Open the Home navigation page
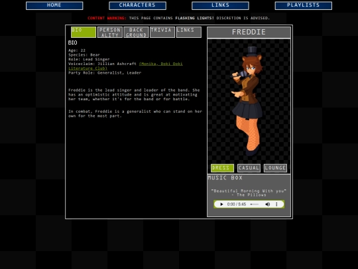 click(x=54, y=5)
